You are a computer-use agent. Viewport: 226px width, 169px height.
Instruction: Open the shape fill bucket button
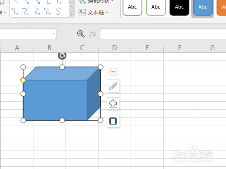point(113,103)
